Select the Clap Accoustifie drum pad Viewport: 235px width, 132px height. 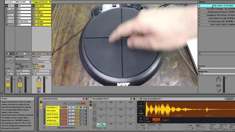(x=101, y=125)
